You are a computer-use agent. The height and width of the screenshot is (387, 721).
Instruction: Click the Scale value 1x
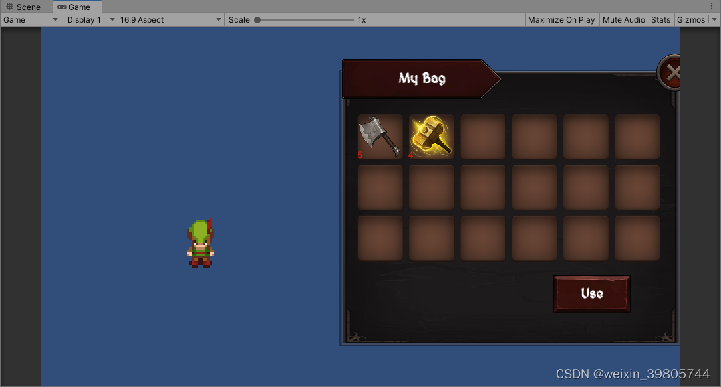[362, 20]
